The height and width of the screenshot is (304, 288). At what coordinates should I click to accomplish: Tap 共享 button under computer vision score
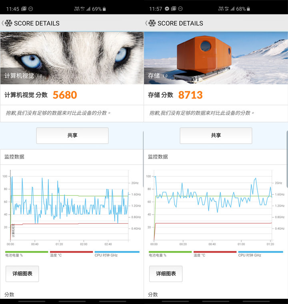[x=72, y=136]
